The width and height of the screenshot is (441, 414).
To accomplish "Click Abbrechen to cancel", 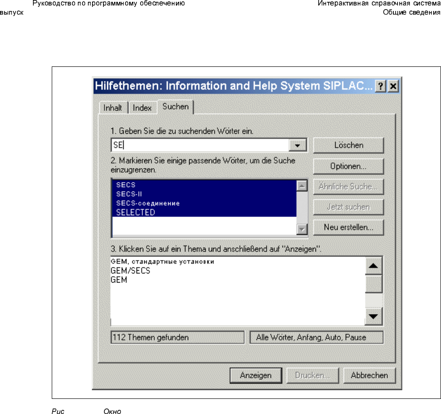I will click(x=370, y=376).
